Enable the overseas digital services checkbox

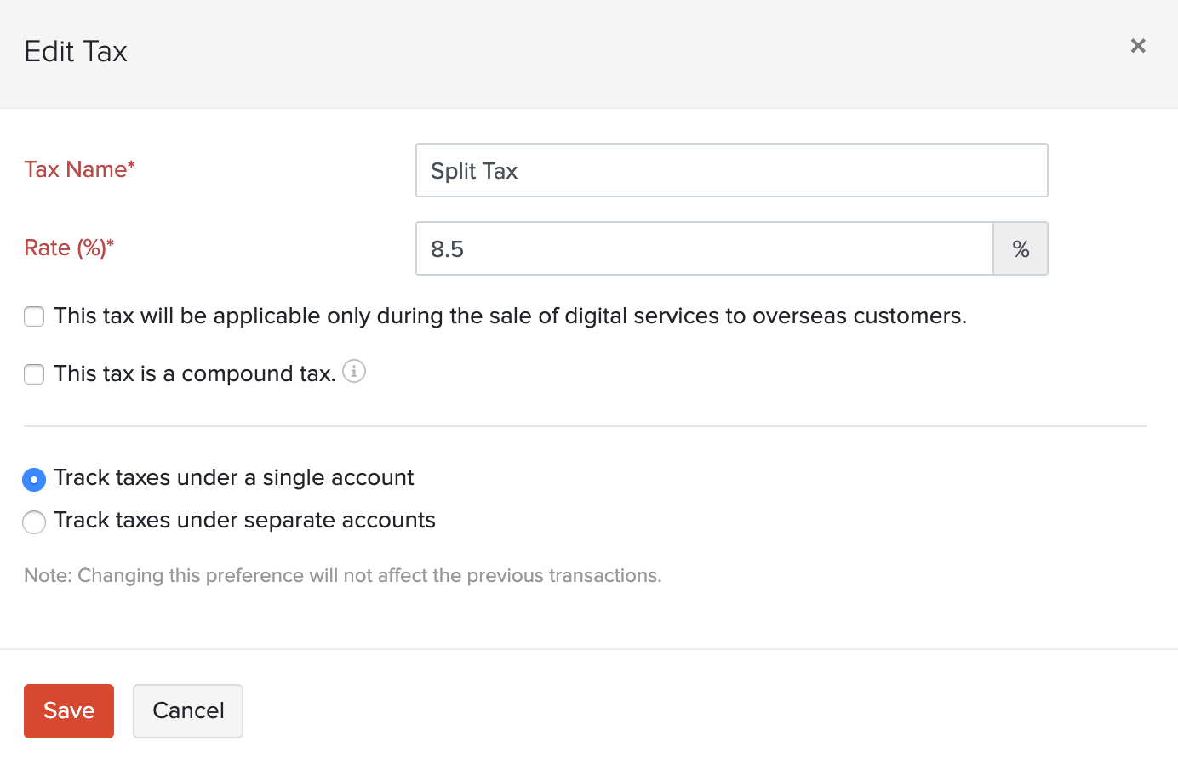34,316
